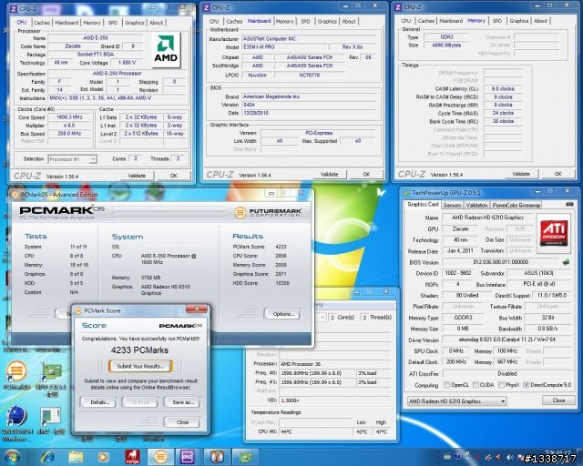The image size is (583, 466).
Task: Click the GPU-Z BIOS save chip icon
Action: click(x=566, y=262)
